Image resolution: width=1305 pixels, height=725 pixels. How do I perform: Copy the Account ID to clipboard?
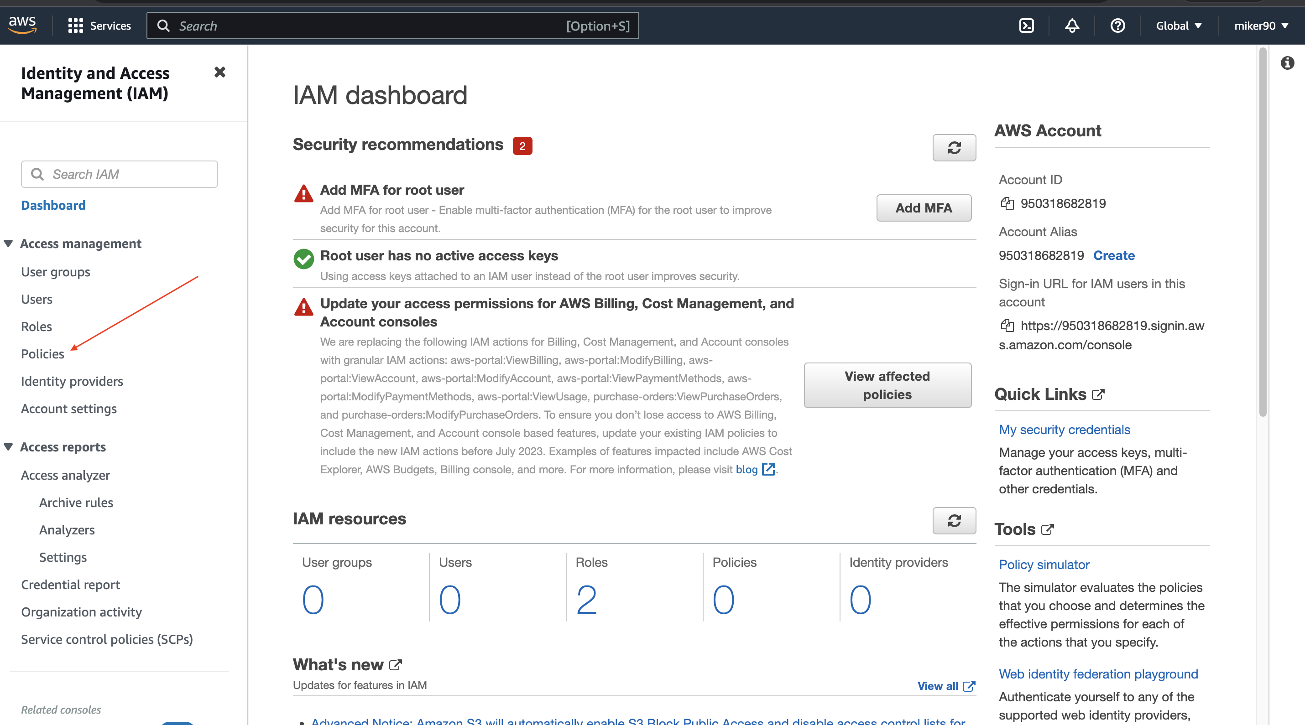click(1007, 203)
